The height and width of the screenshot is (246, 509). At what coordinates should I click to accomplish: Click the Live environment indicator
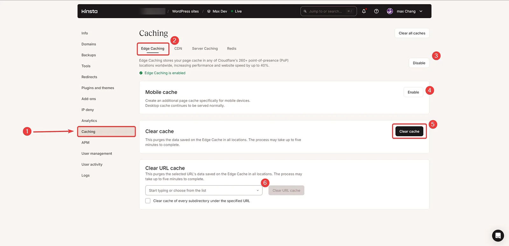coord(236,11)
